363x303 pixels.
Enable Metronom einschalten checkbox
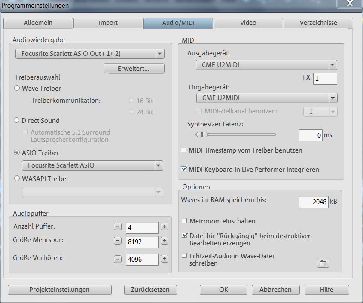coord(184,221)
